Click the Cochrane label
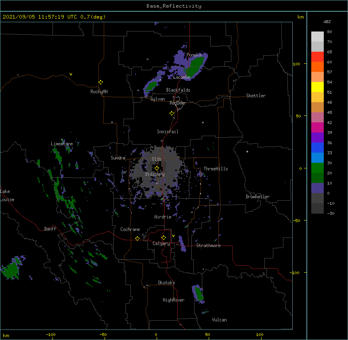348x340 pixels. click(130, 229)
